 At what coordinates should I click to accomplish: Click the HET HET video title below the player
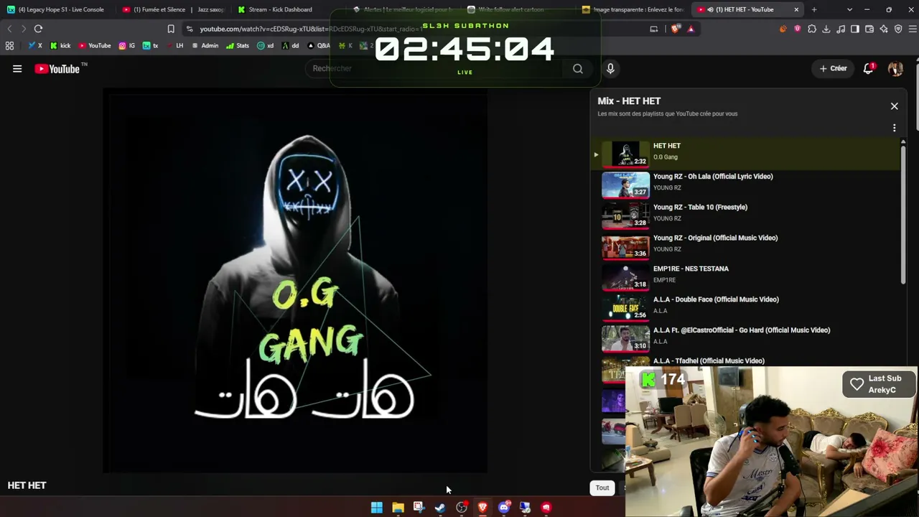click(x=27, y=485)
